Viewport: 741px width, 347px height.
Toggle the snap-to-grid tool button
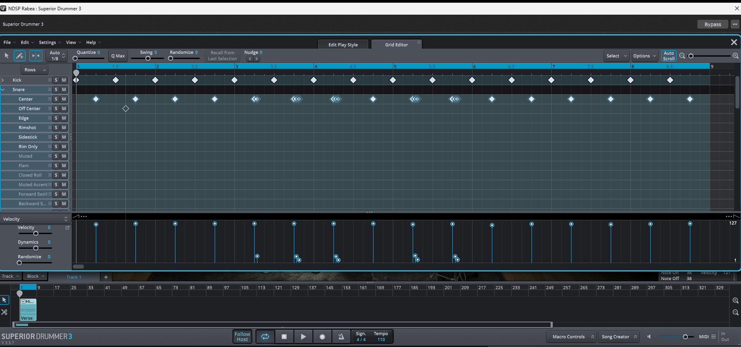pos(36,56)
